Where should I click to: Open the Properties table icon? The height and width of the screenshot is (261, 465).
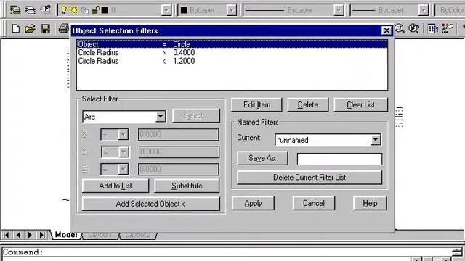click(x=432, y=29)
